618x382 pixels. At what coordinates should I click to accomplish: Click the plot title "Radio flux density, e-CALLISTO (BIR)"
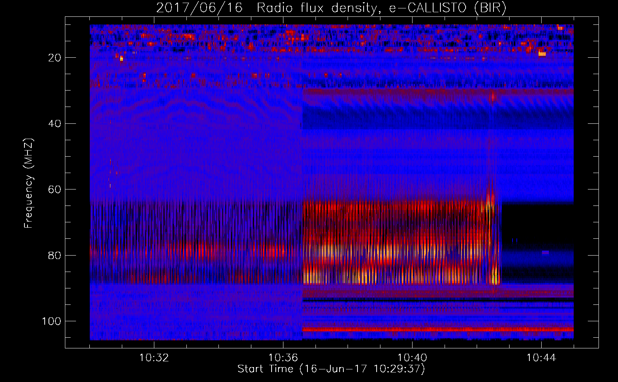pyautogui.click(x=382, y=8)
